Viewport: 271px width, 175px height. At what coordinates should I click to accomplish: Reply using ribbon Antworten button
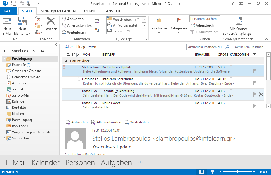pyautogui.click(x=73, y=19)
